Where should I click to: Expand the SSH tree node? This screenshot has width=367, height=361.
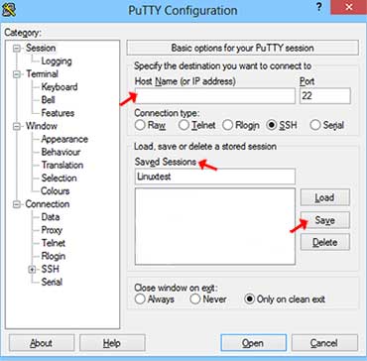[32, 270]
